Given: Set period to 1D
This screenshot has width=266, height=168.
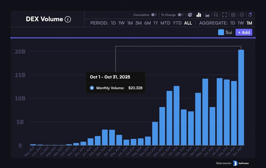Looking at the screenshot, I should 113,23.
